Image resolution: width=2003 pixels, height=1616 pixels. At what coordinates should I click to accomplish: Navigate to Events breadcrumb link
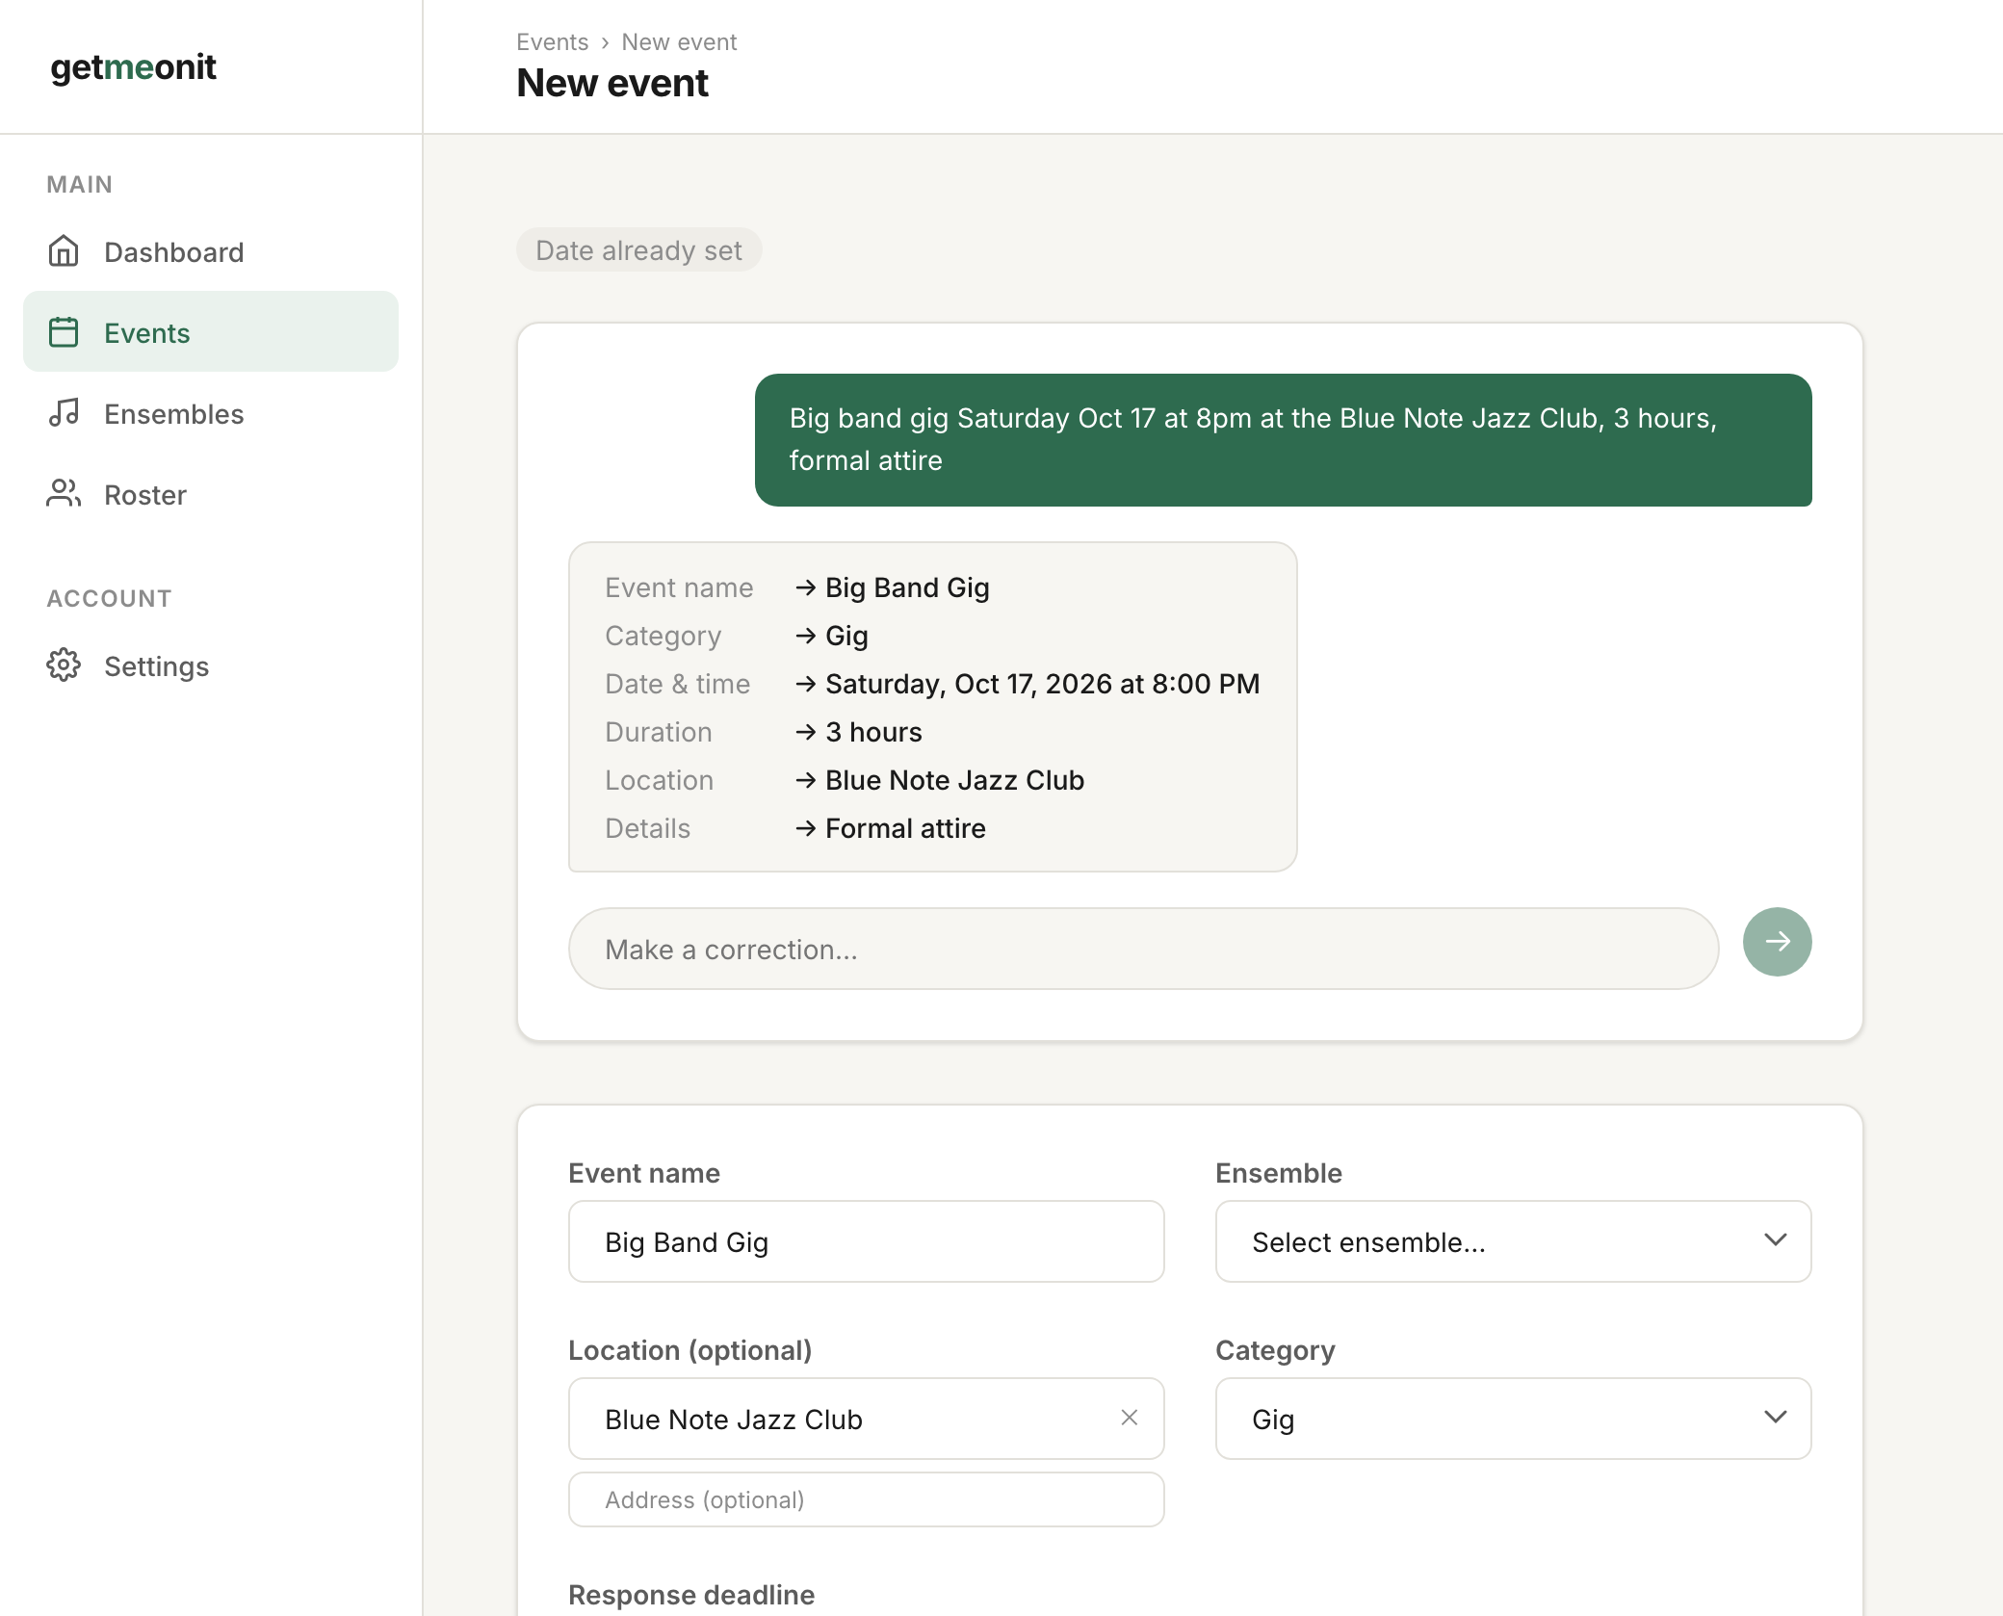[552, 41]
